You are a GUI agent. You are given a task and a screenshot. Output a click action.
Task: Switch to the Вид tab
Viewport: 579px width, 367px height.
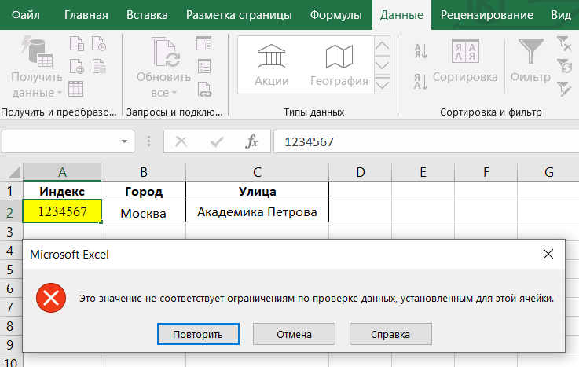tap(560, 15)
